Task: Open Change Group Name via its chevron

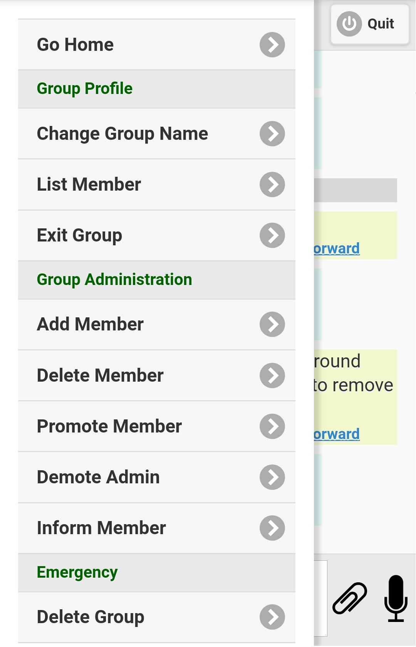Action: tap(272, 134)
